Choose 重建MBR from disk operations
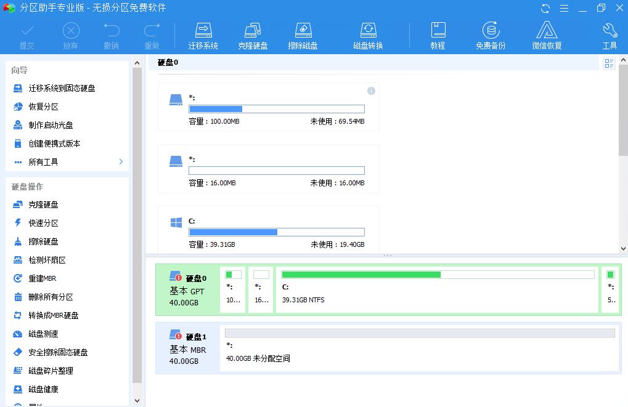628x407 pixels. (x=41, y=278)
